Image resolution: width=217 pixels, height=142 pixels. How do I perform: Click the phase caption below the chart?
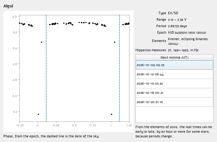(x=51, y=136)
